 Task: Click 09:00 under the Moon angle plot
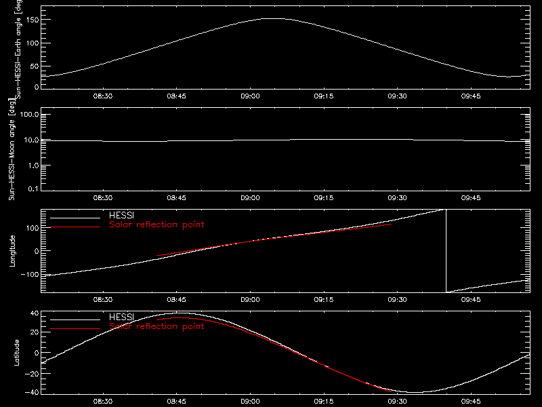(x=250, y=198)
